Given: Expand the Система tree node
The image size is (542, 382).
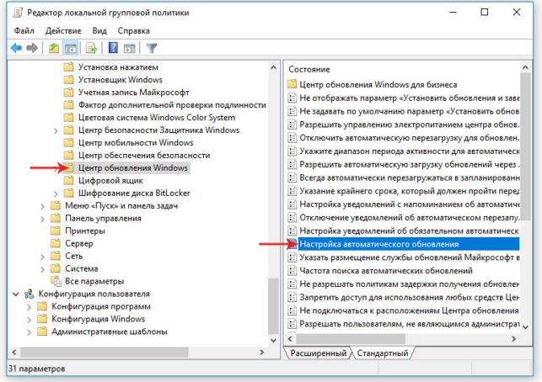Looking at the screenshot, I should pyautogui.click(x=42, y=269).
